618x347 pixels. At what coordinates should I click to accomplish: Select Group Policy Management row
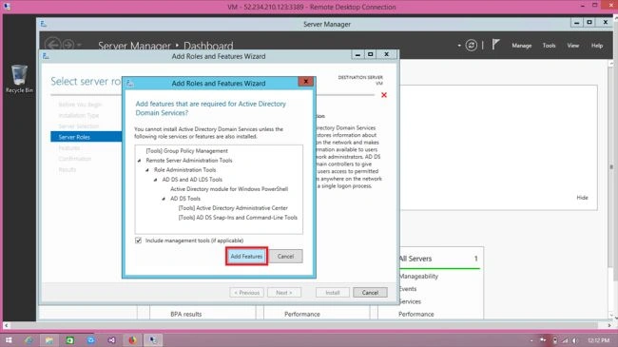tap(186, 150)
